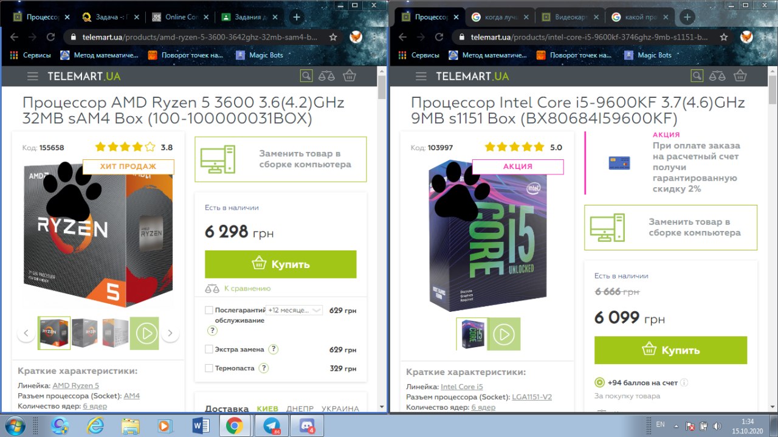Open AMD Ryzen 5 product line link
Viewport: 778px width, 437px height.
75,385
